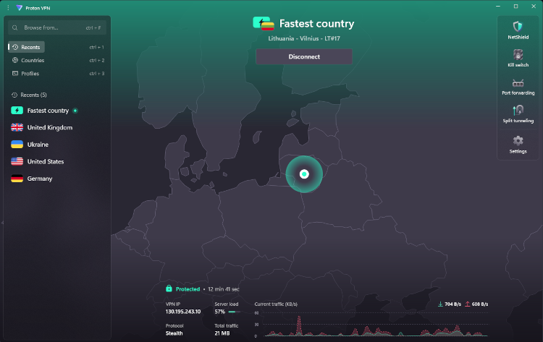The width and height of the screenshot is (543, 342).
Task: Click the Stealth protocol value
Action: pos(174,333)
